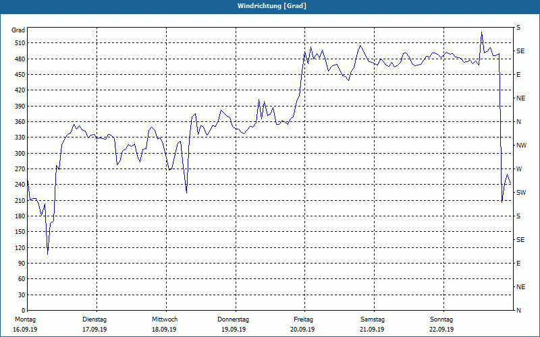540x337 pixels.
Task: Select the date 17.09.19
Action: [94, 330]
